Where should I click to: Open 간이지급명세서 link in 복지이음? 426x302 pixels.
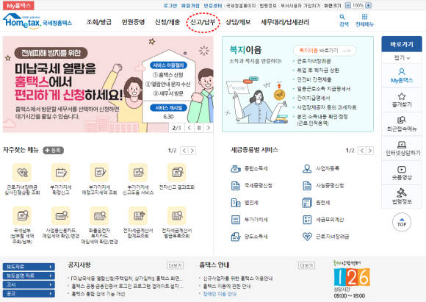click(313, 98)
